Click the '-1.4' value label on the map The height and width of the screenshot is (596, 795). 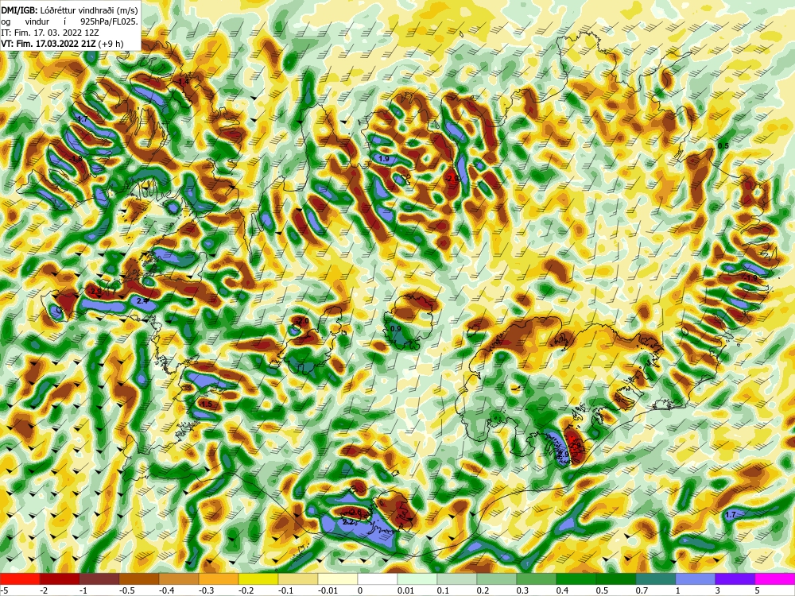point(182,82)
